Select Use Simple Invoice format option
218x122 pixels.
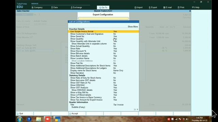click(x=104, y=32)
